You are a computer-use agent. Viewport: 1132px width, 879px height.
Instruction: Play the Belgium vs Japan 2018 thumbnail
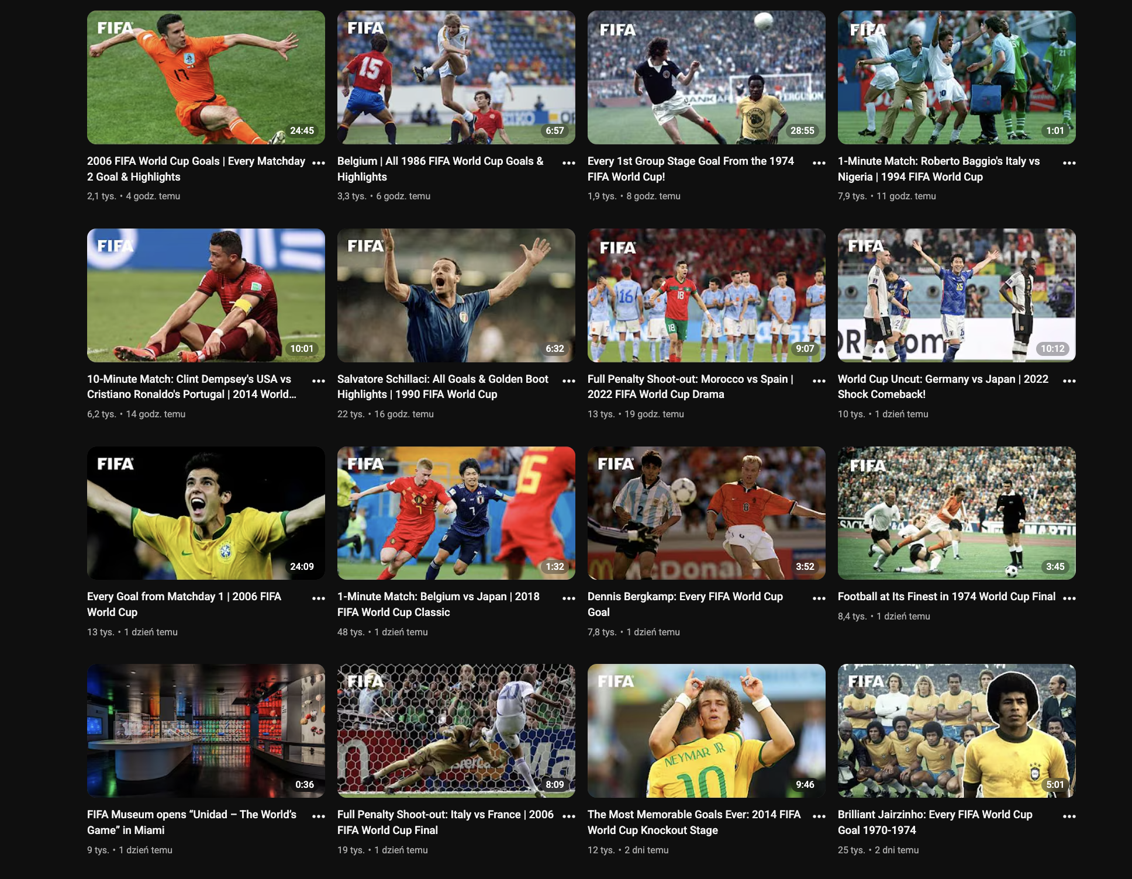[x=456, y=513]
